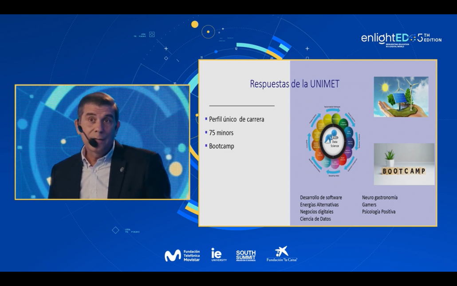The image size is (457, 286).
Task: Click the Fundación "la Caixa" logo
Action: pos(282,254)
